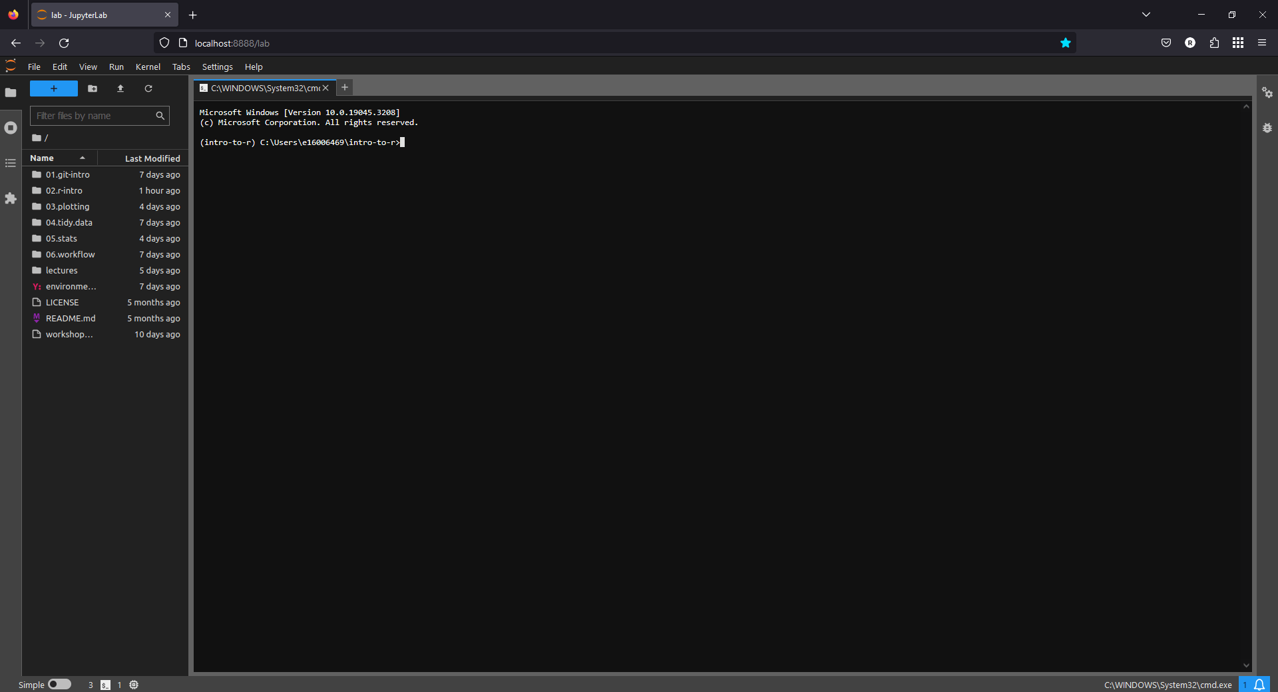Open the running terminals and kernels panel
The height and width of the screenshot is (692, 1278).
tap(11, 128)
